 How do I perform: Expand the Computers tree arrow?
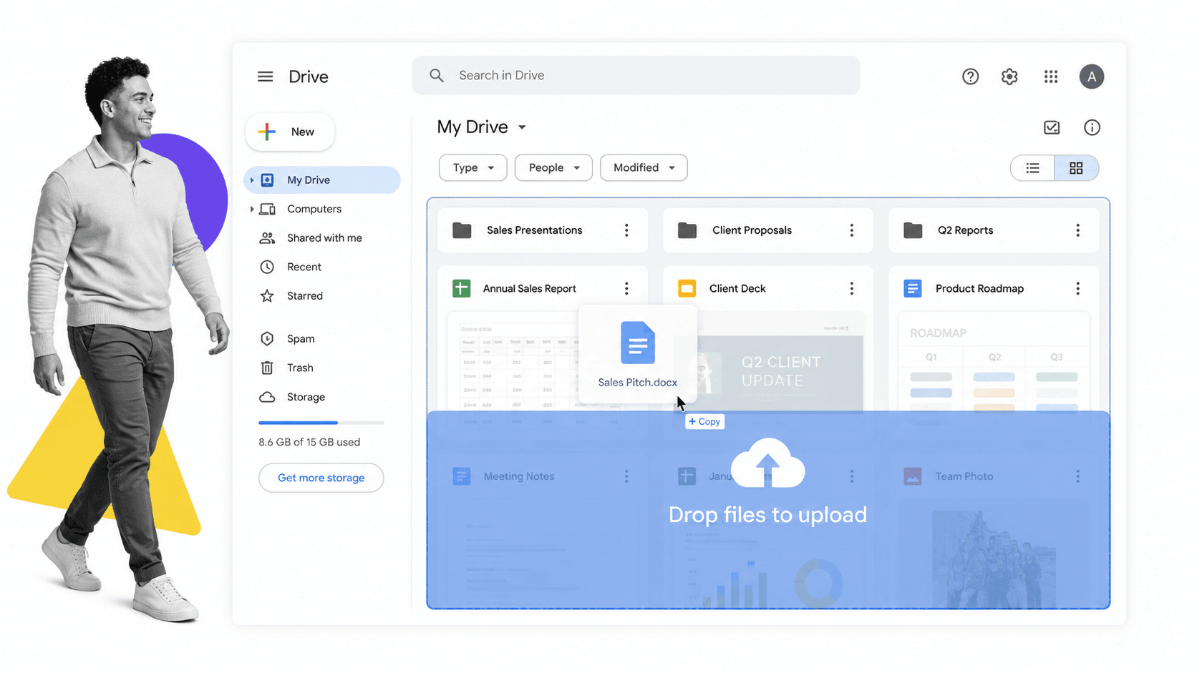[x=252, y=209]
